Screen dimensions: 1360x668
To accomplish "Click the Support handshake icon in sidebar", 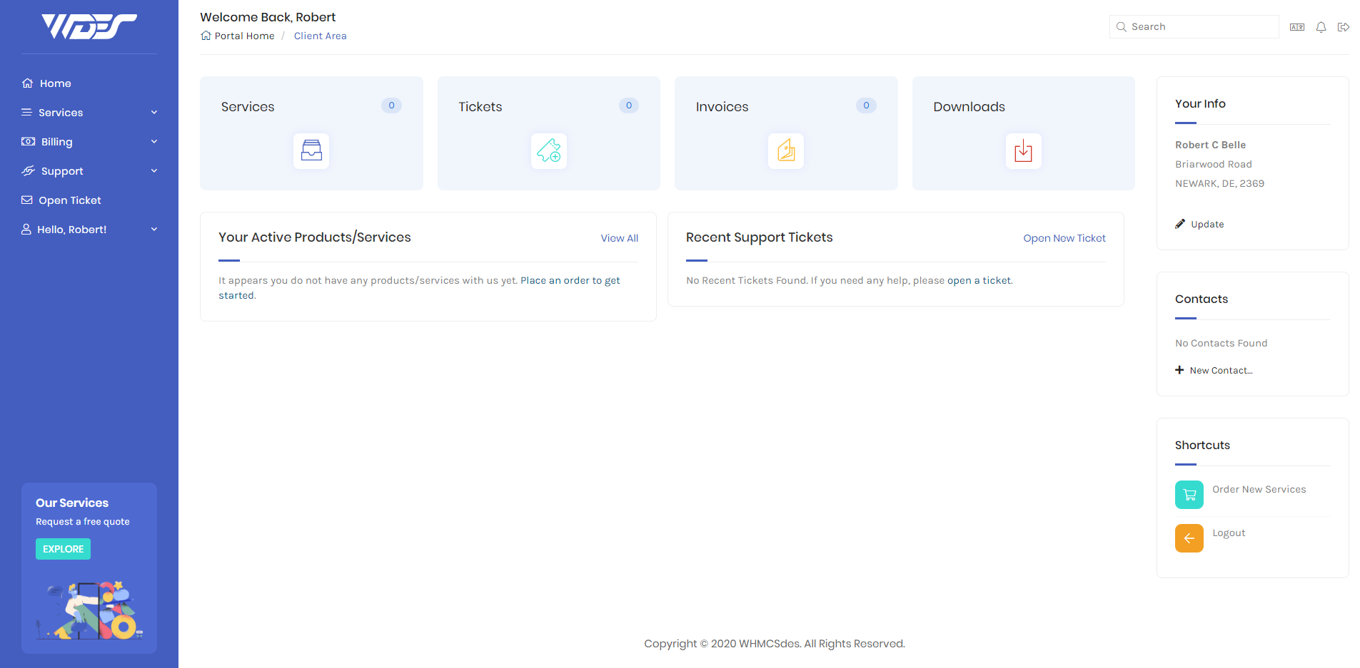I will (28, 171).
